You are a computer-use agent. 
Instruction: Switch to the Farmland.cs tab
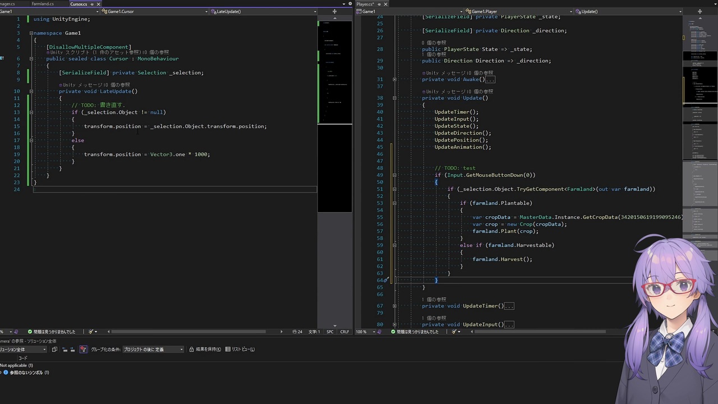point(43,4)
